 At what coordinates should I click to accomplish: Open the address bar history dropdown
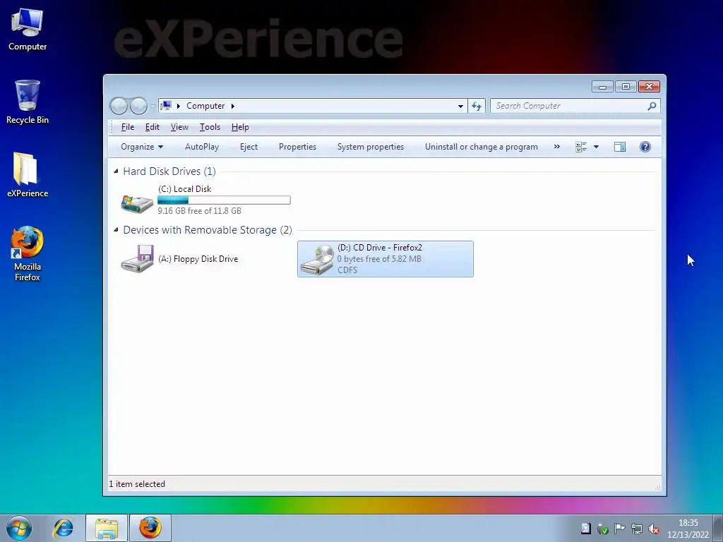coord(460,106)
